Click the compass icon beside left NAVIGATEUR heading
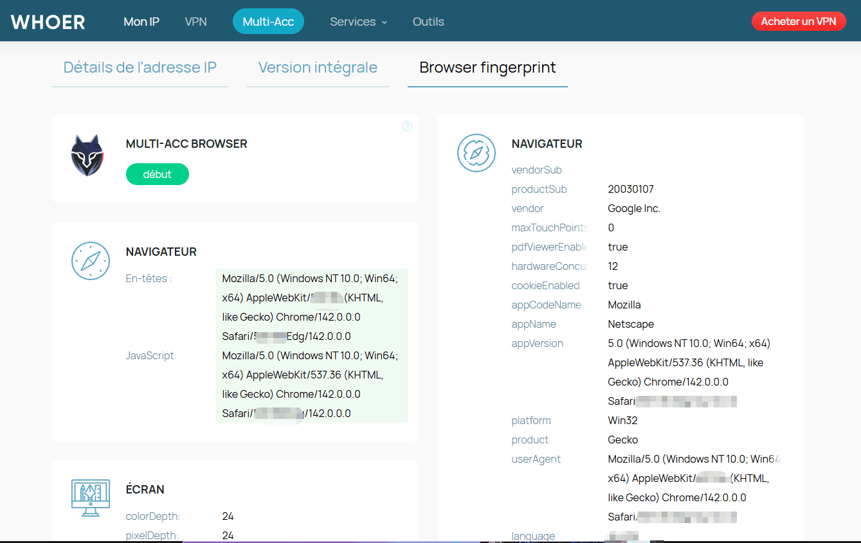 pyautogui.click(x=91, y=261)
